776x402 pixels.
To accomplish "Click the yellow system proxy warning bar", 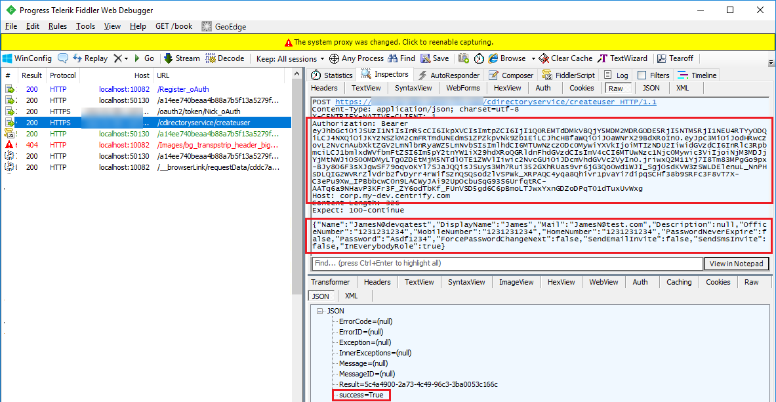I will click(388, 42).
